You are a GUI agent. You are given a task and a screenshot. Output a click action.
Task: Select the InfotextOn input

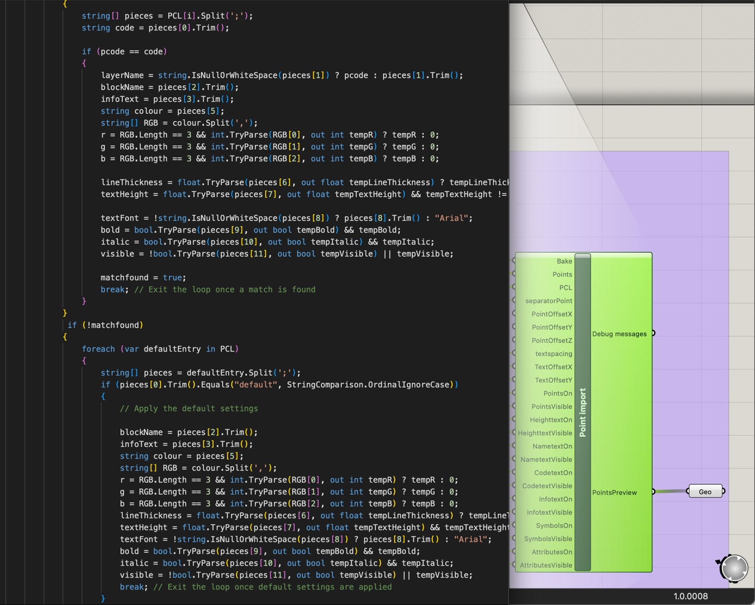(556, 499)
